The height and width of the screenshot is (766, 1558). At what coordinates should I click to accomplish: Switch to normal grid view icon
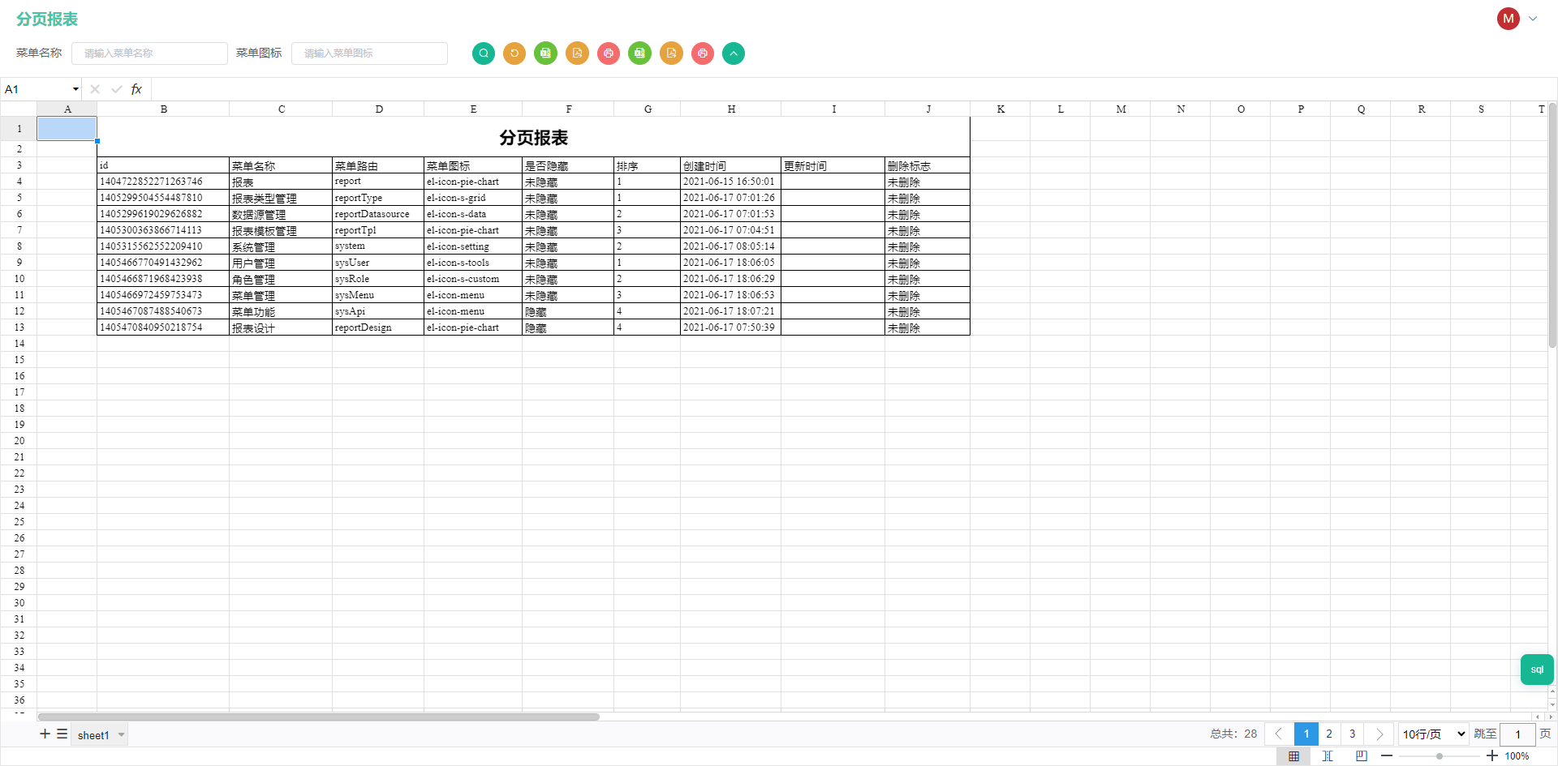coord(1293,756)
